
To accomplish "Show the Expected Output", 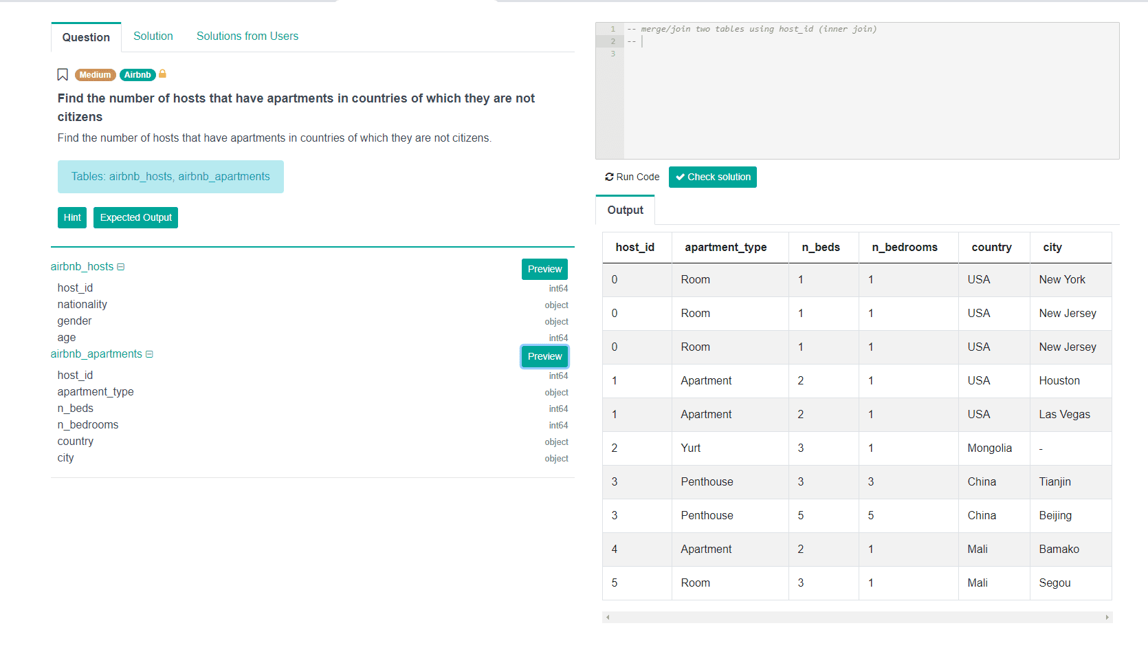I will pos(135,217).
